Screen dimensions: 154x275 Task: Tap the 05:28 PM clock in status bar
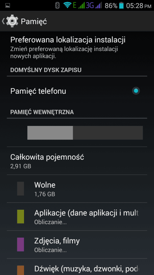click(x=139, y=6)
